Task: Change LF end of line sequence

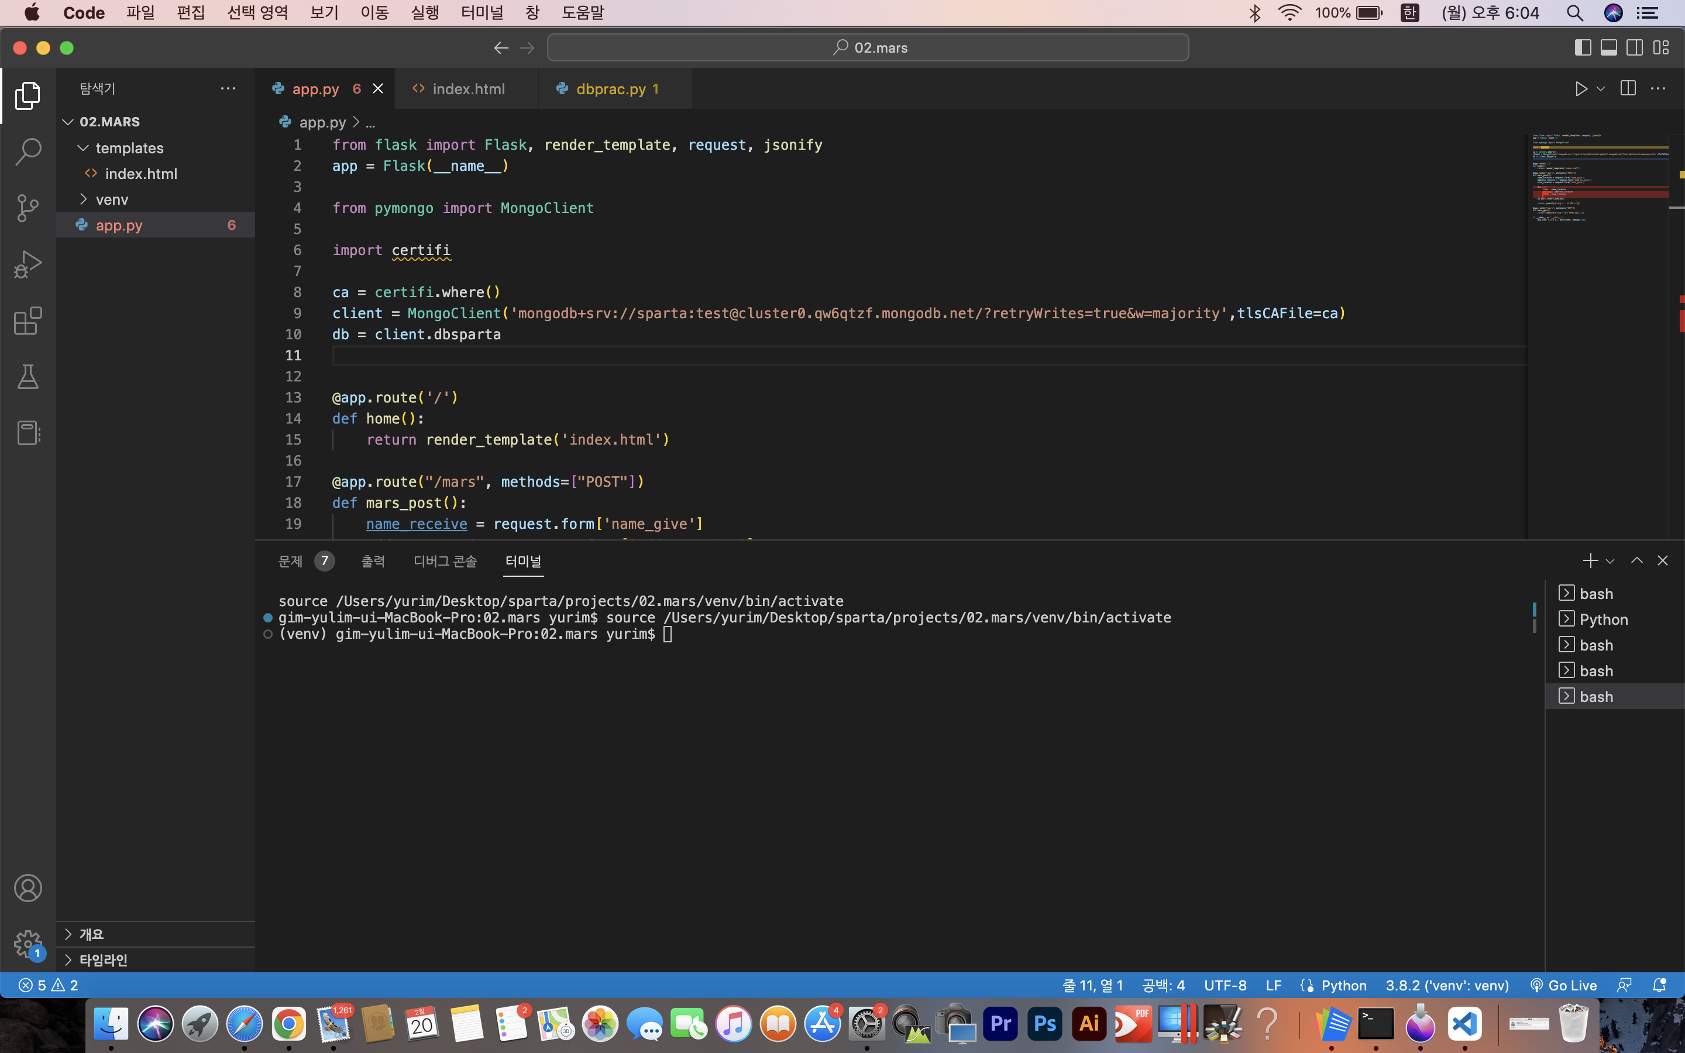Action: (1274, 986)
